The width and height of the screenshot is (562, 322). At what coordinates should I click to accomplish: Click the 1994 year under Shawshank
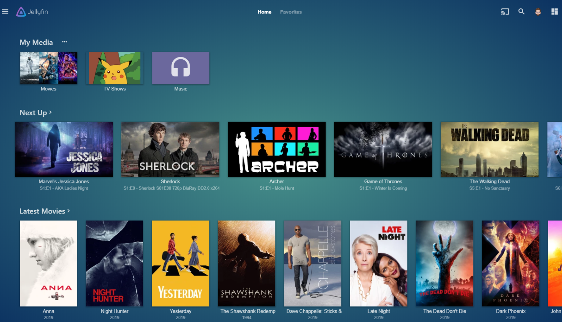pyautogui.click(x=247, y=317)
